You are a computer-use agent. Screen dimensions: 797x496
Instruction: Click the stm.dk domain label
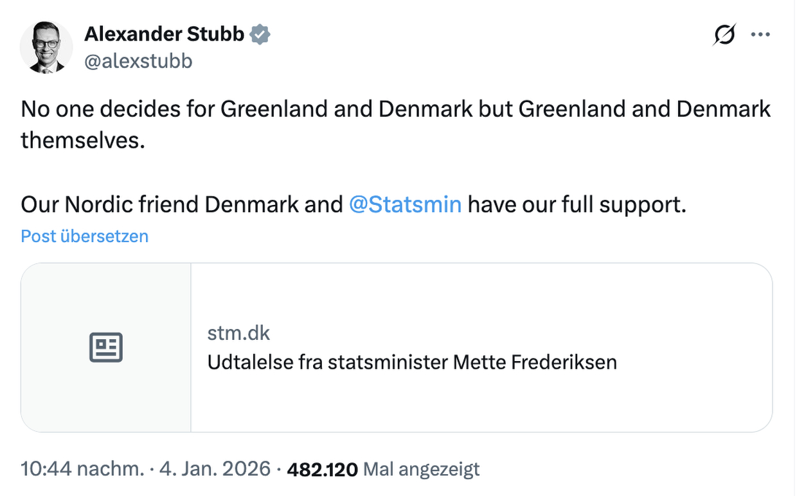(238, 333)
